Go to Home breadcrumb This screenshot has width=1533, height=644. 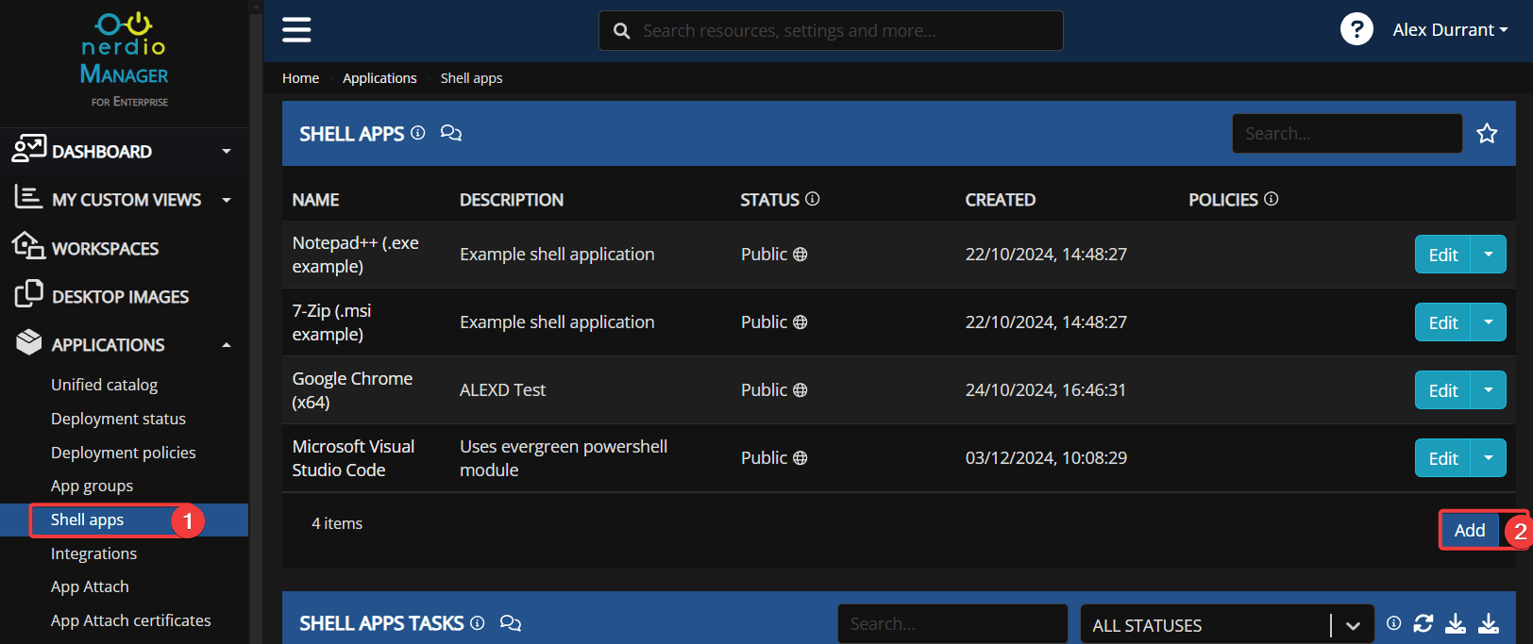pos(300,78)
